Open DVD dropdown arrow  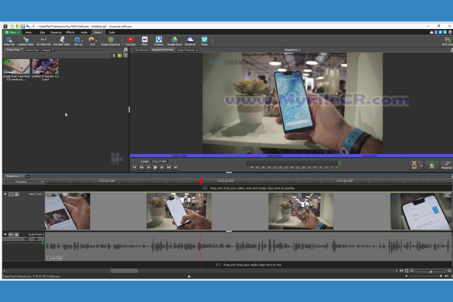click(96, 41)
